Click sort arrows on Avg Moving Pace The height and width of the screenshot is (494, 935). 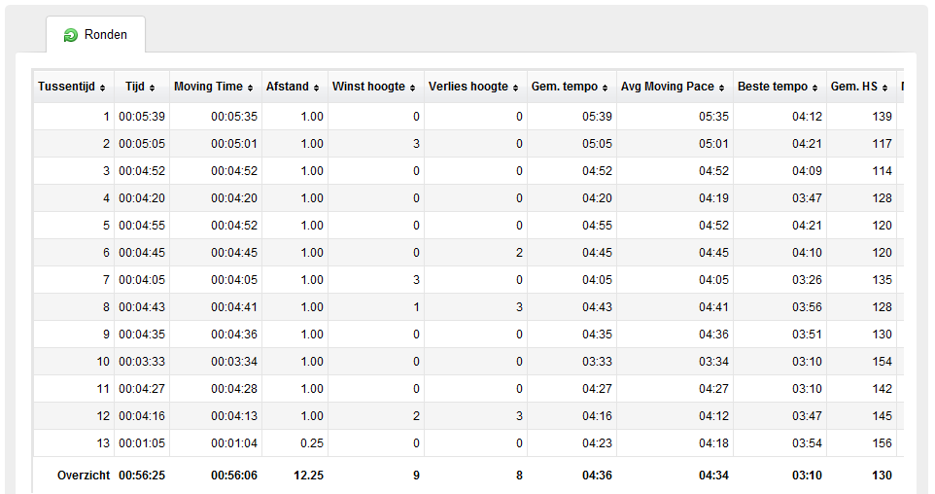(x=721, y=88)
